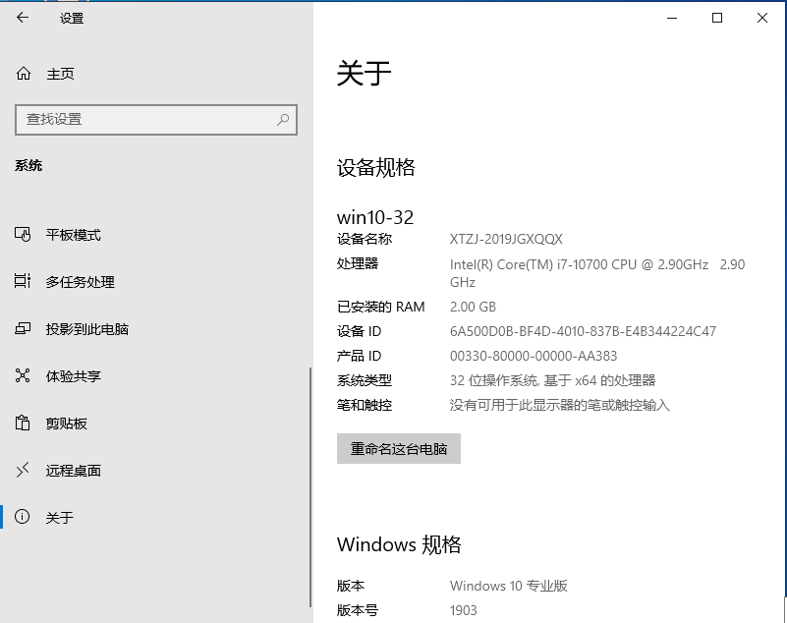Select the 体验共享 (Shared experiences) icon
The height and width of the screenshot is (623, 787).
pos(23,375)
